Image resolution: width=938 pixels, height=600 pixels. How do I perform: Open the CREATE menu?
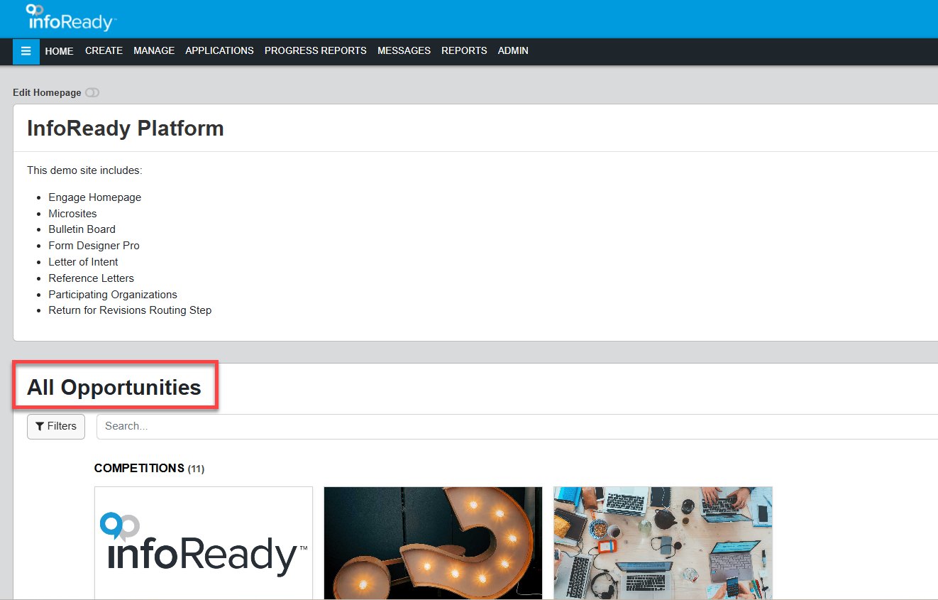(x=104, y=51)
